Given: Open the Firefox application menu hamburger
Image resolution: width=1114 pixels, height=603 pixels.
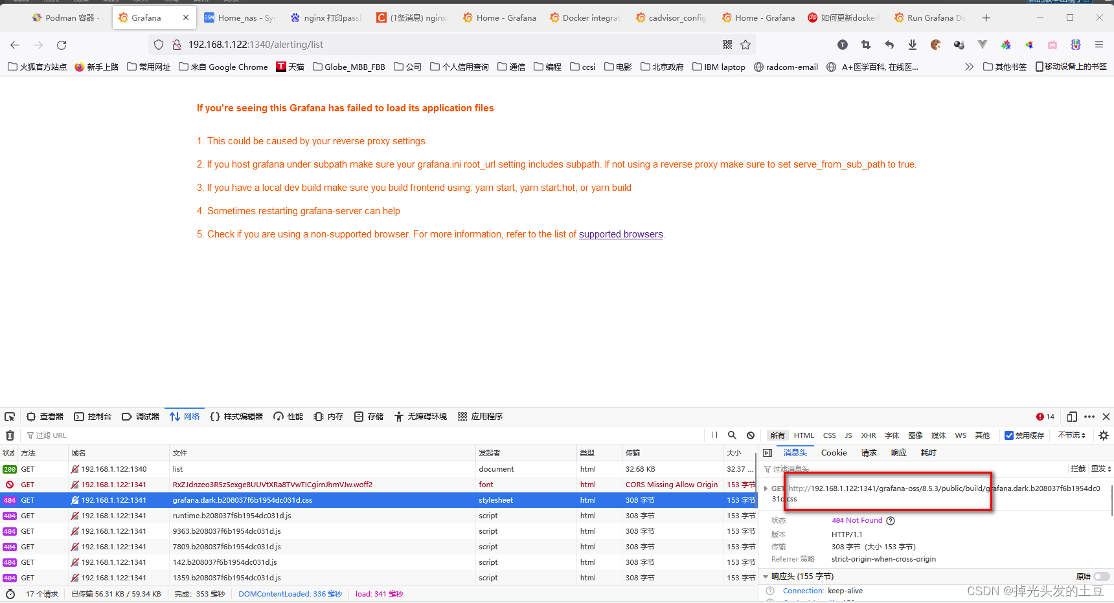Looking at the screenshot, I should point(1099,45).
